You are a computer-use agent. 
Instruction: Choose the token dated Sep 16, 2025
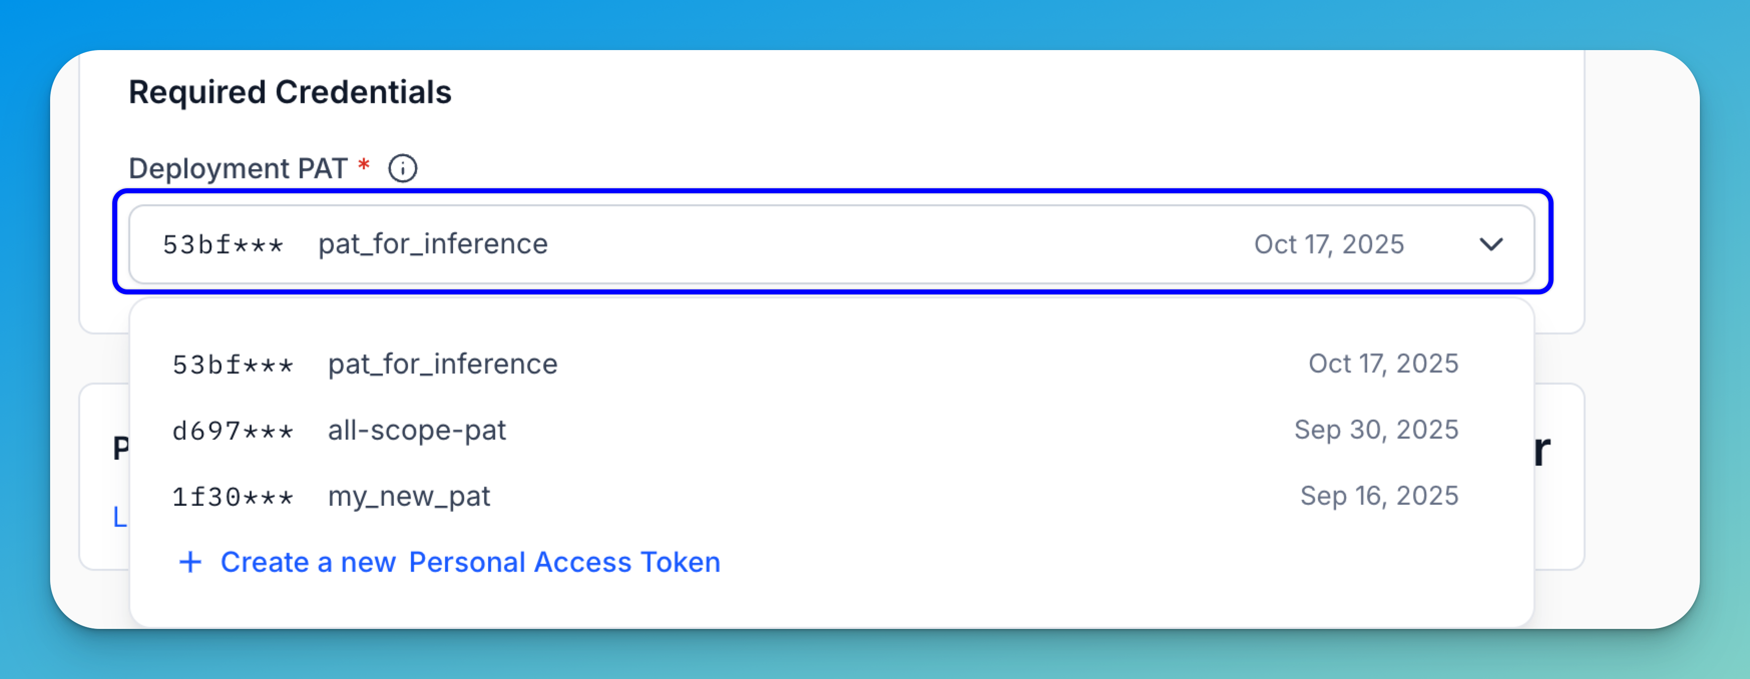[1379, 496]
